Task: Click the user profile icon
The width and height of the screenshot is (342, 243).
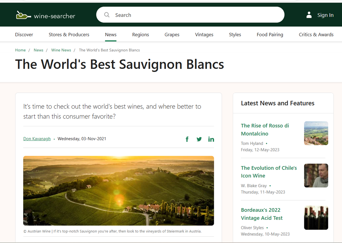Action: pos(309,15)
